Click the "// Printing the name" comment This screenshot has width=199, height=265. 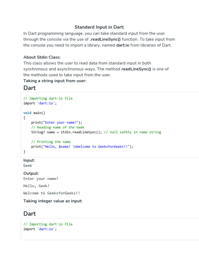[51, 142]
